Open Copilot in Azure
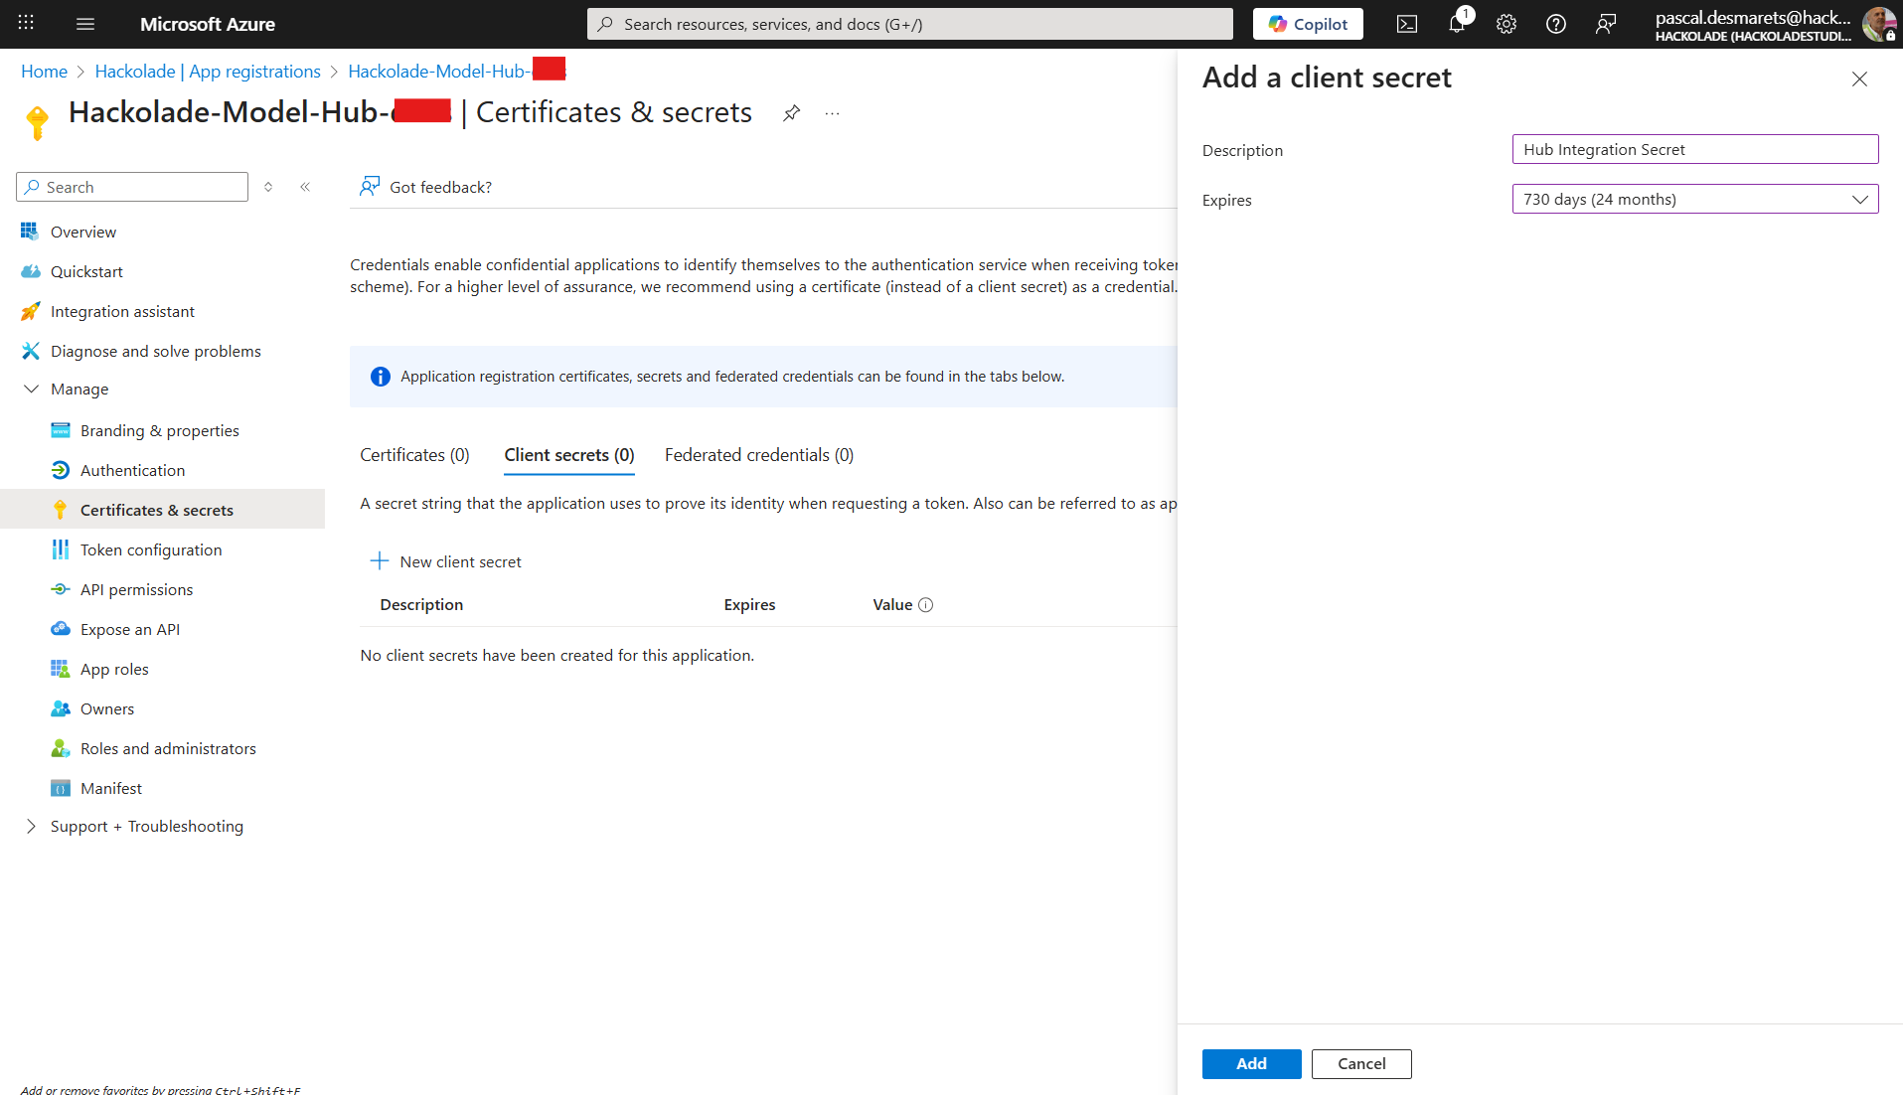The width and height of the screenshot is (1903, 1095). tap(1307, 23)
